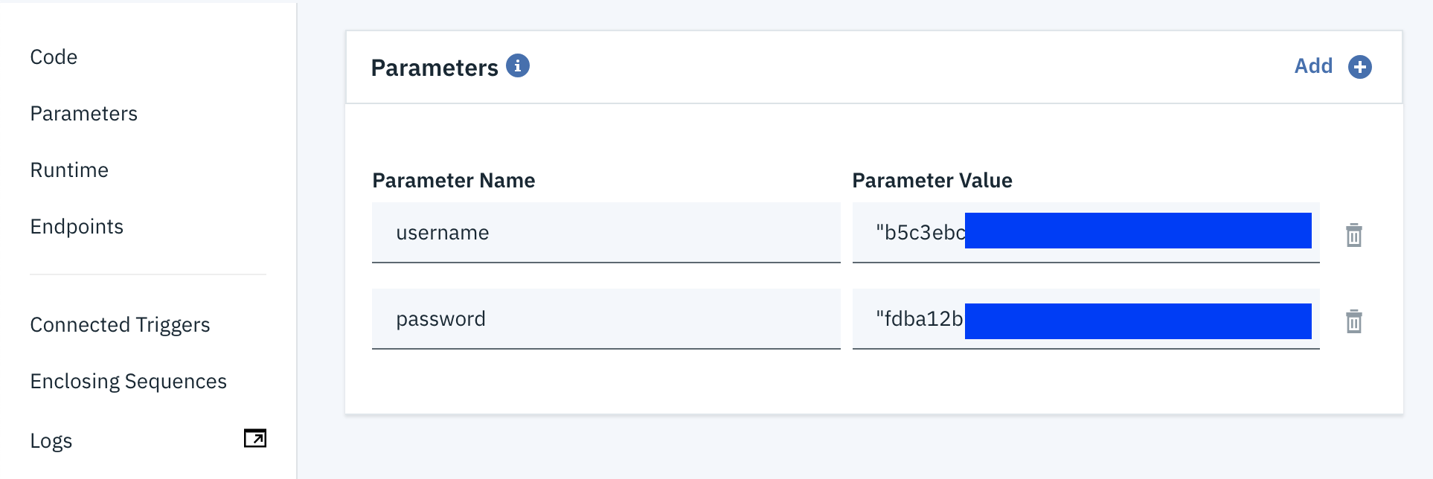1433x479 pixels.
Task: View Connected Triggers
Action: 120,325
